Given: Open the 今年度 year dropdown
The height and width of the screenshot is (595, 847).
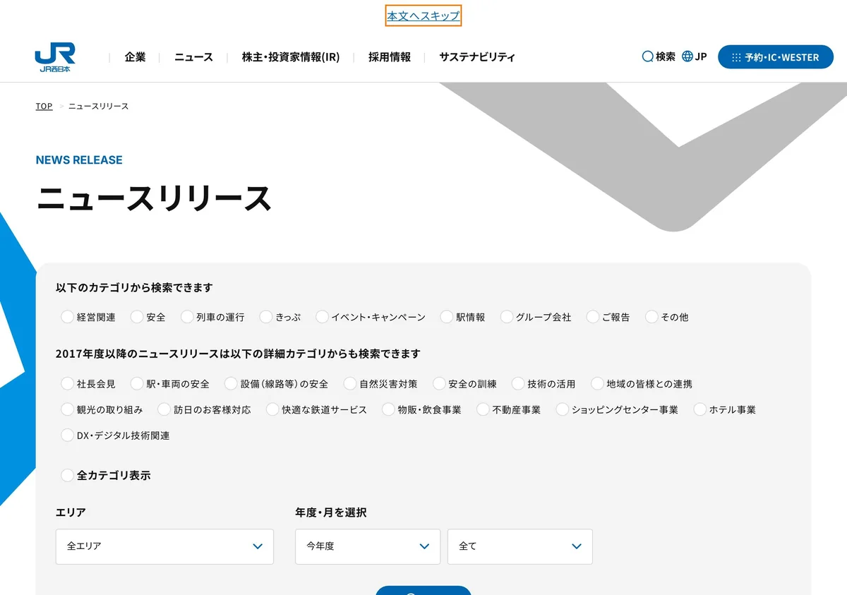Looking at the screenshot, I should pyautogui.click(x=368, y=546).
